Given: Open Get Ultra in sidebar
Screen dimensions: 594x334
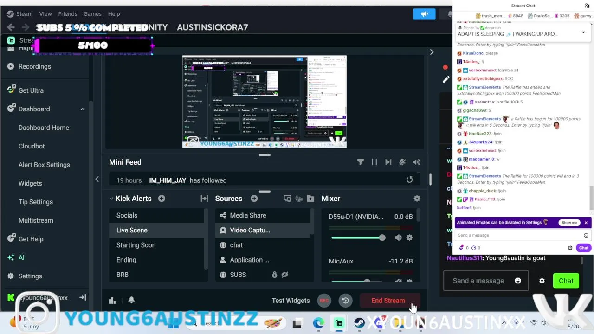Looking at the screenshot, I should pyautogui.click(x=31, y=90).
